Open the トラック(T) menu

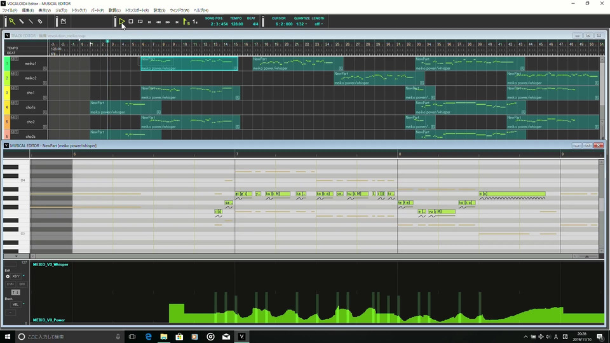[x=79, y=11]
